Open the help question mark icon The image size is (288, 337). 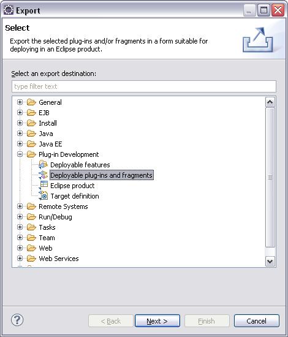[17, 320]
